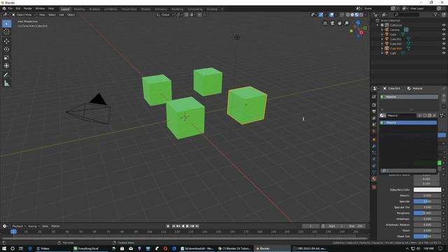Expand the Camera item in outliner

[x=382, y=29]
